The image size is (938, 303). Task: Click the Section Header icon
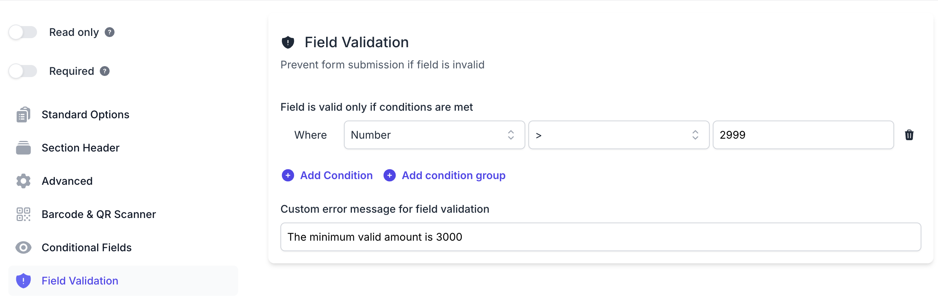coord(23,148)
